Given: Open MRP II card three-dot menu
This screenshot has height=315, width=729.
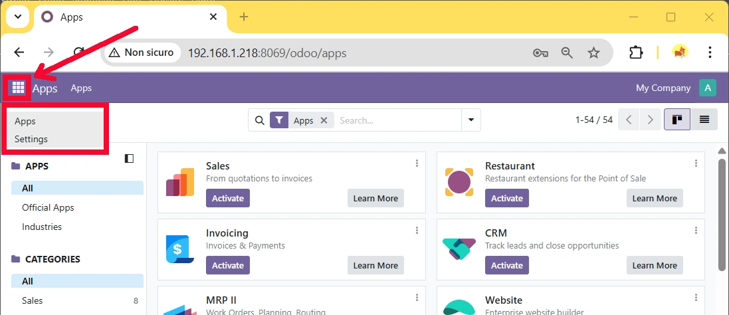Looking at the screenshot, I should 417,297.
